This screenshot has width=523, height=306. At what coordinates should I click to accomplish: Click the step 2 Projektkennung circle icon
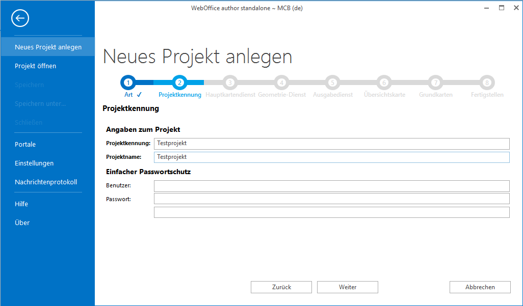click(179, 82)
